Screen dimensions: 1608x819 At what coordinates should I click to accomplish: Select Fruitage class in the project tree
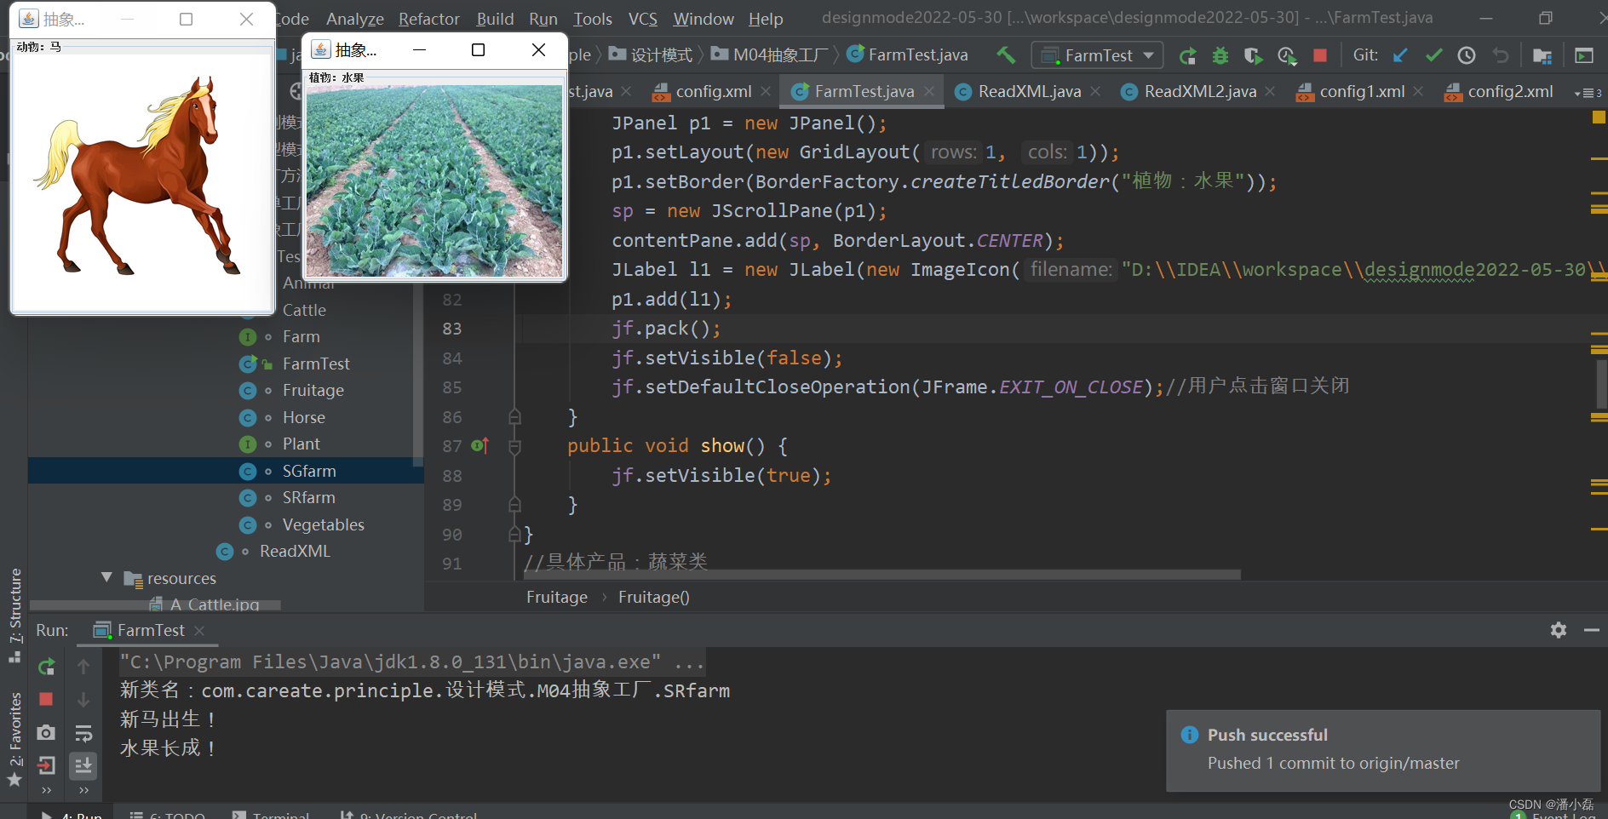point(313,391)
